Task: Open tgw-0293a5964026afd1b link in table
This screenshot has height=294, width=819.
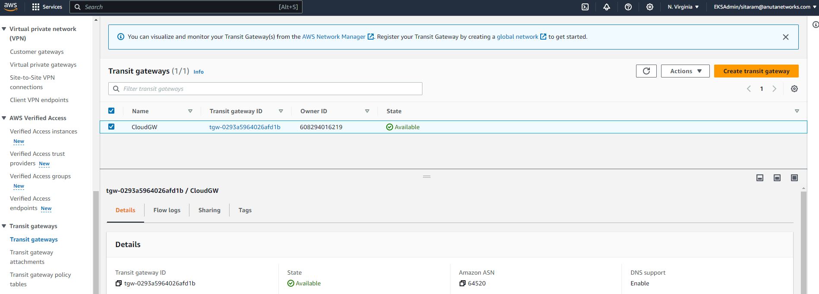Action: pos(245,127)
